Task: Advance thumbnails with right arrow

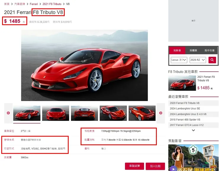Action: [x=161, y=113]
